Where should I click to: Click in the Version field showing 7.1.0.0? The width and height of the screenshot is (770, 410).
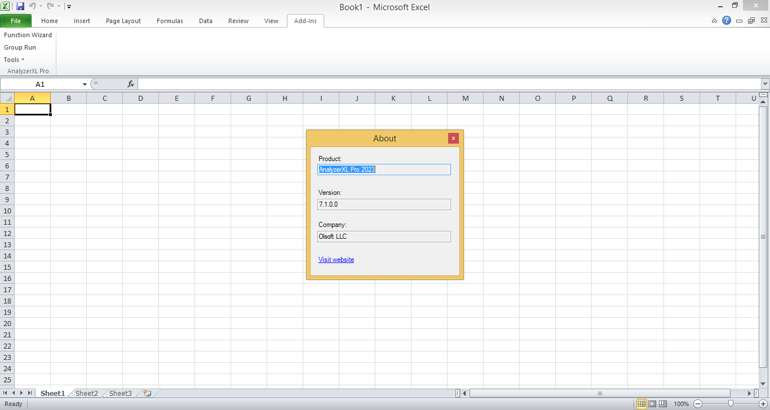click(384, 204)
